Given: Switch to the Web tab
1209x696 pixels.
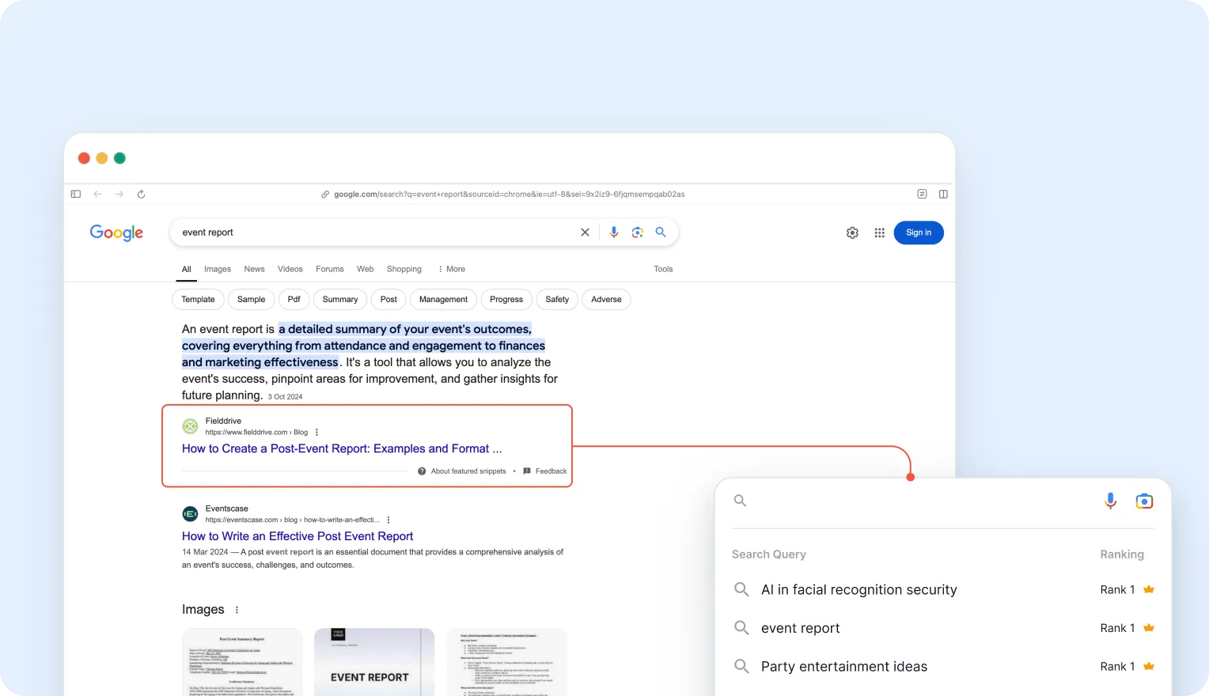Looking at the screenshot, I should click(365, 269).
